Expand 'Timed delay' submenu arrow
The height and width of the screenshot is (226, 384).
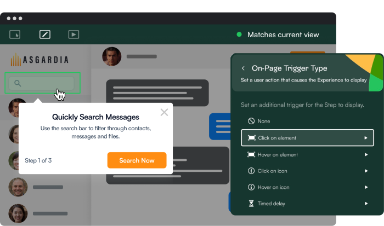coord(366,204)
